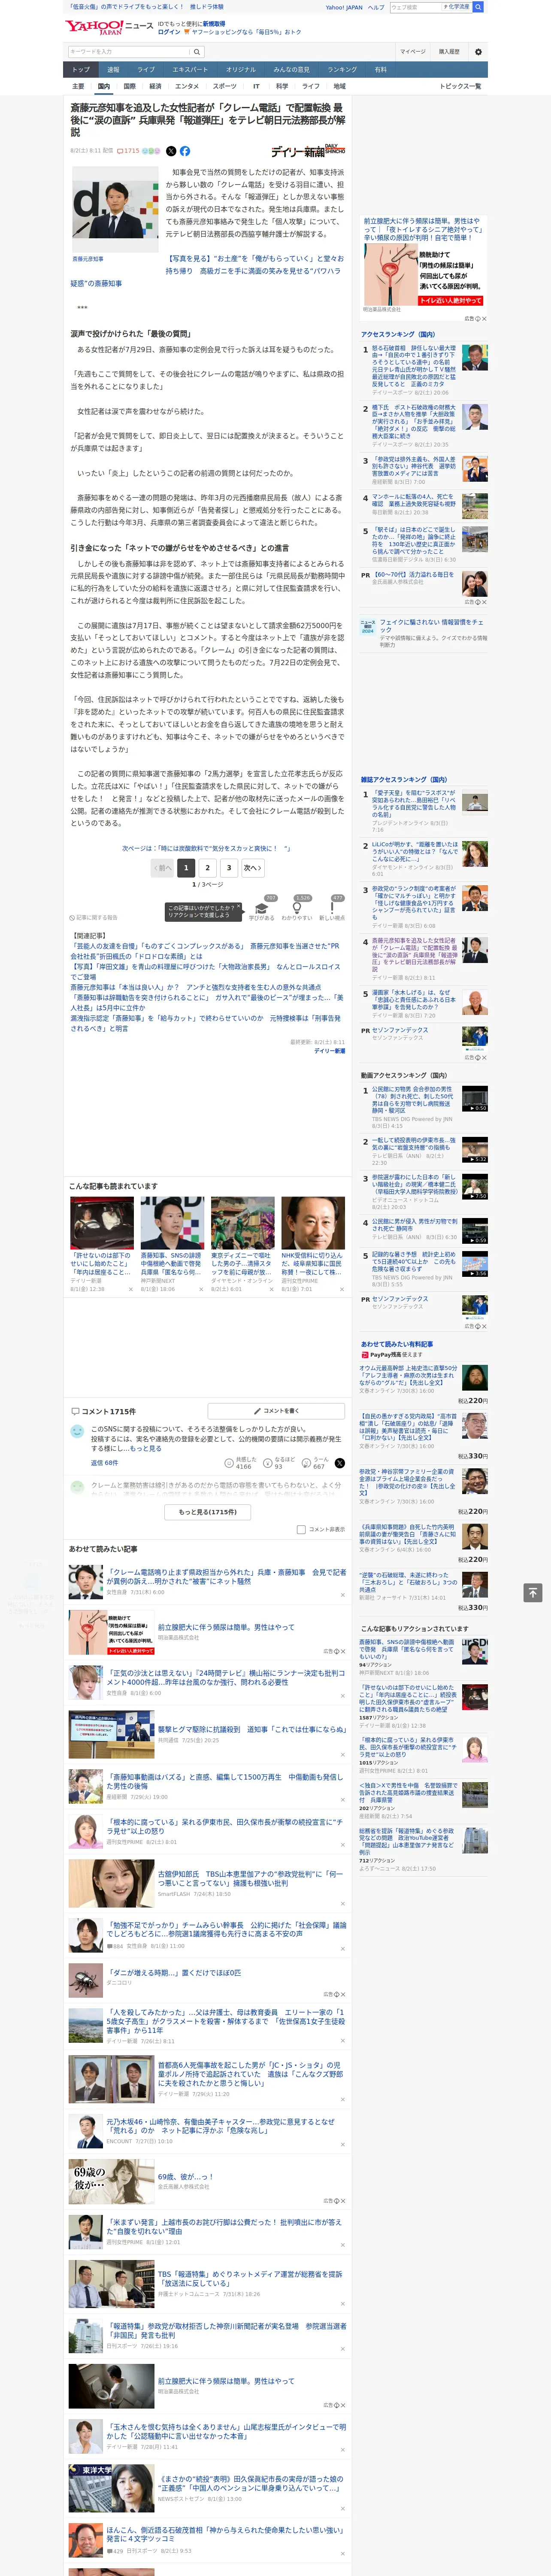This screenshot has height=2576, width=551.
Task: Click the blue header search button
Action: tap(478, 7)
